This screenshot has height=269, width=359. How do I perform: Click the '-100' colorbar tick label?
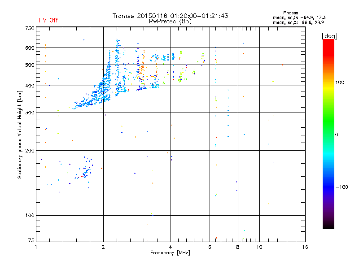(342, 187)
